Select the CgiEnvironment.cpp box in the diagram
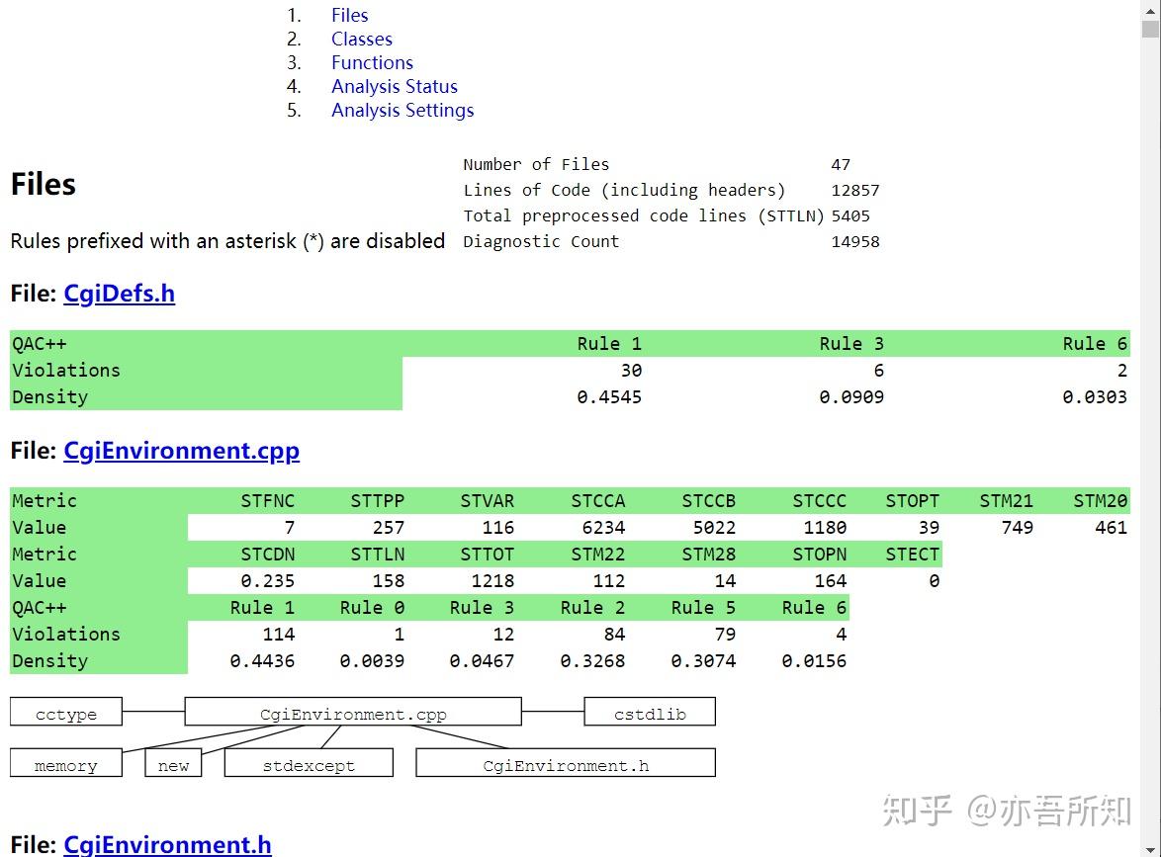 pos(351,712)
